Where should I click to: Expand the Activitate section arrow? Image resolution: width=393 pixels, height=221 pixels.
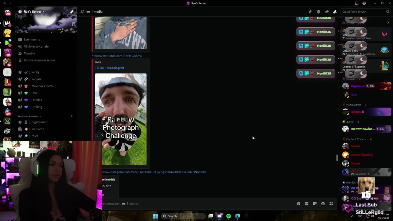pyautogui.click(x=388, y=23)
